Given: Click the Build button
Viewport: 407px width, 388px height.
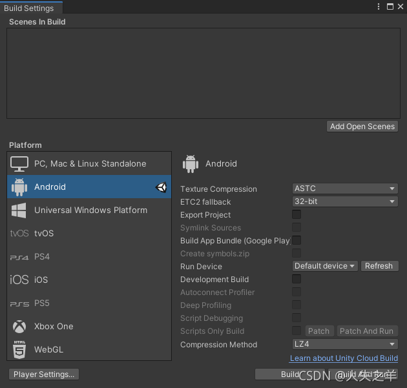Looking at the screenshot, I should click(290, 374).
